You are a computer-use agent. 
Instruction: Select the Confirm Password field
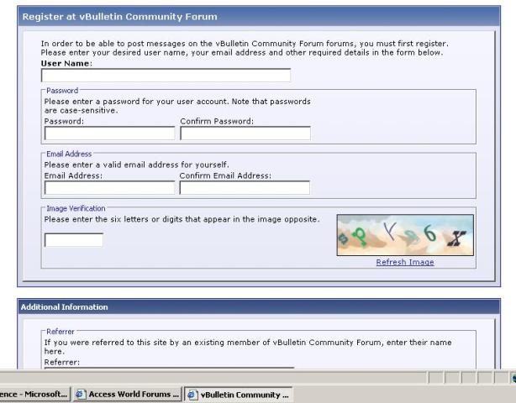pyautogui.click(x=245, y=133)
